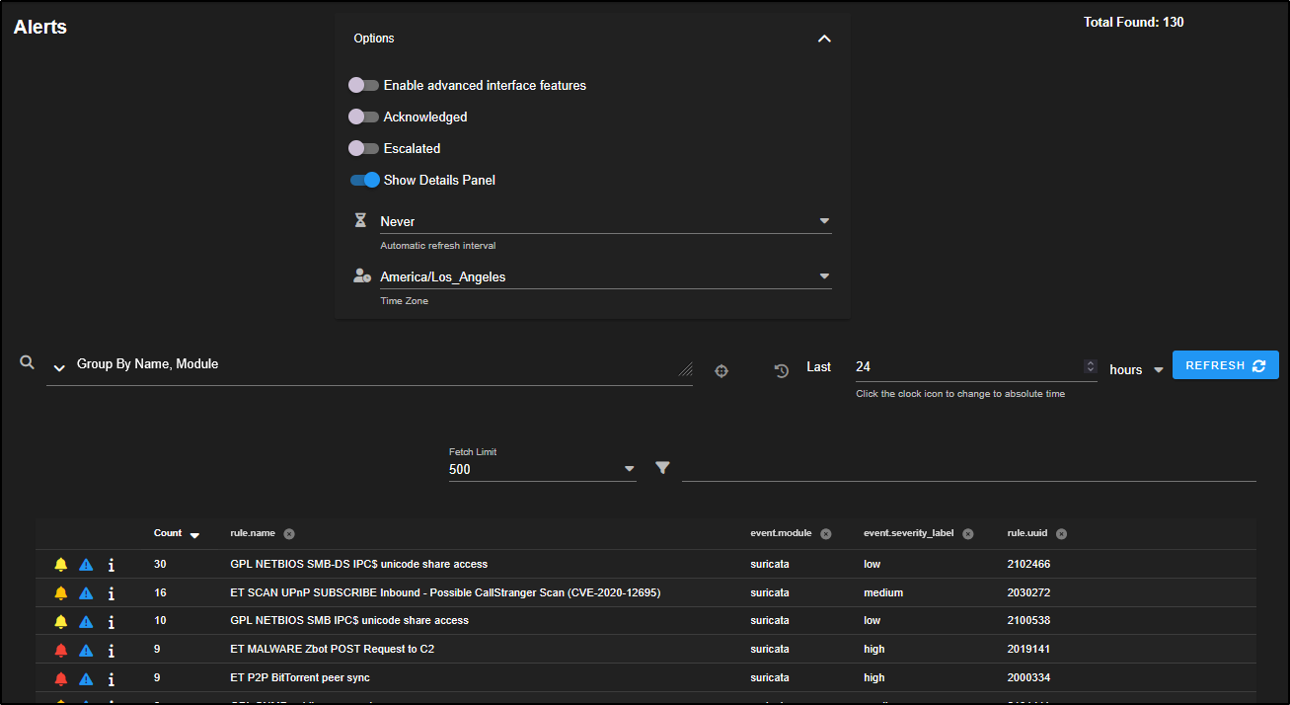The height and width of the screenshot is (705, 1290).
Task: Disable Show Details Panel toggle
Action: coord(364,181)
